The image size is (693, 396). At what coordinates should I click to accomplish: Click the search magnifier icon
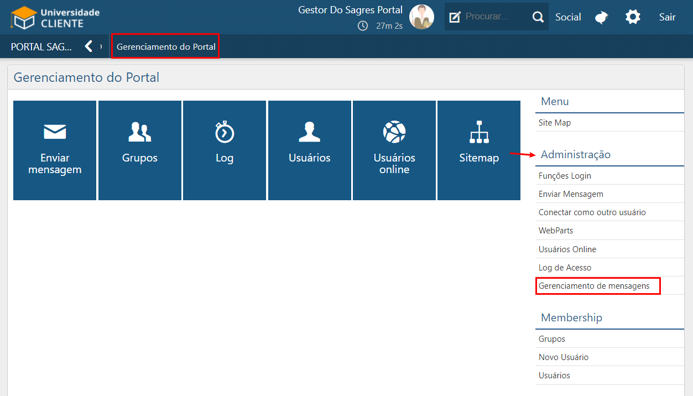click(538, 17)
